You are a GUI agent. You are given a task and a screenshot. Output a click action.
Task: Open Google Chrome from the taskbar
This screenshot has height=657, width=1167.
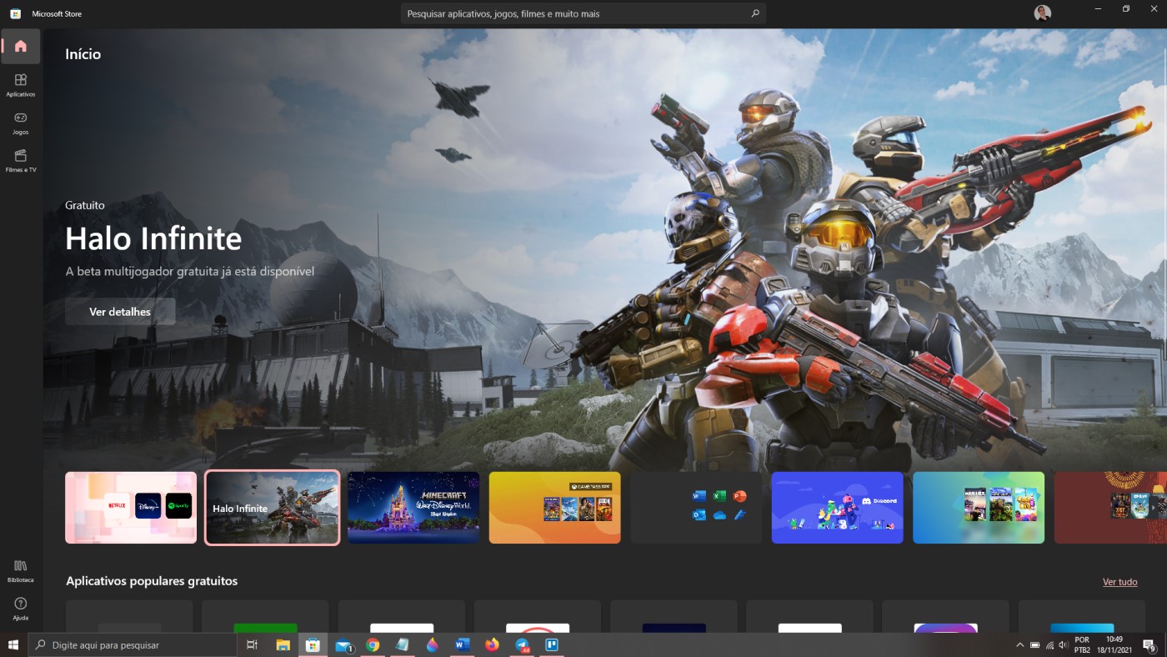pos(373,644)
